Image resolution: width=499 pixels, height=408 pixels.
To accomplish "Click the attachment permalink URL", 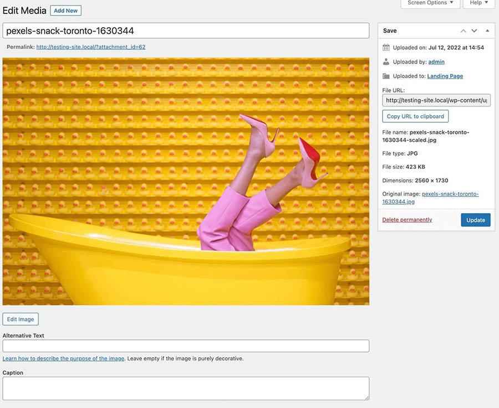I will pos(91,47).
